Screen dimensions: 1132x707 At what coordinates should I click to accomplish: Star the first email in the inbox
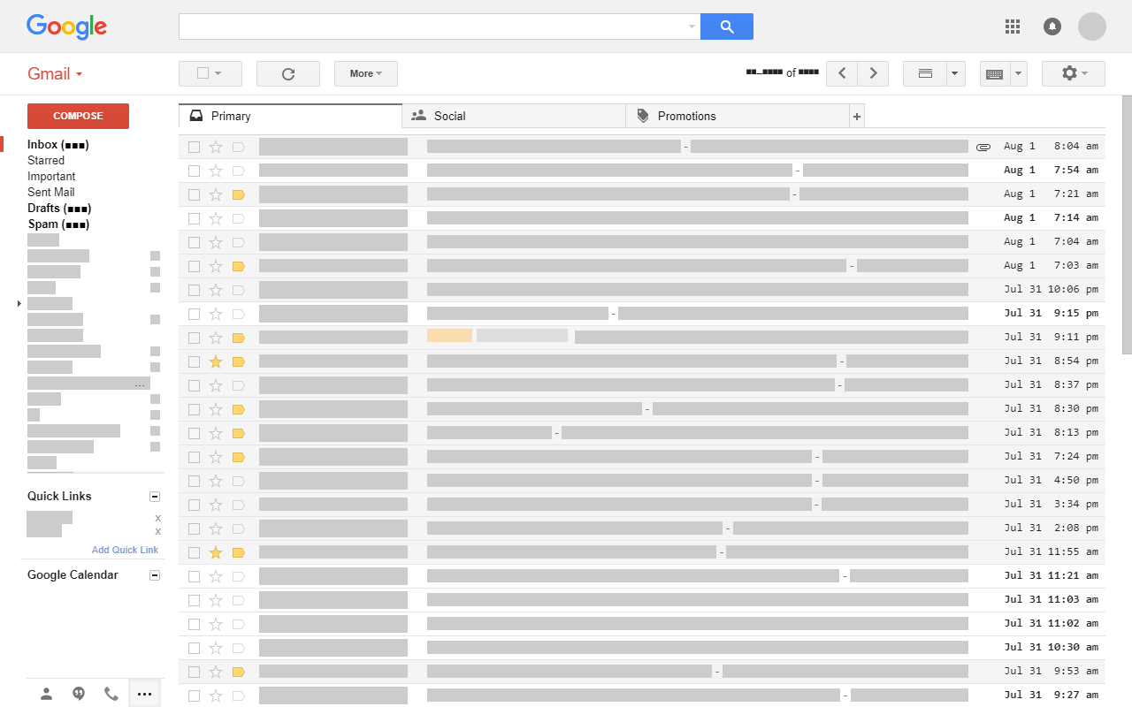(216, 146)
